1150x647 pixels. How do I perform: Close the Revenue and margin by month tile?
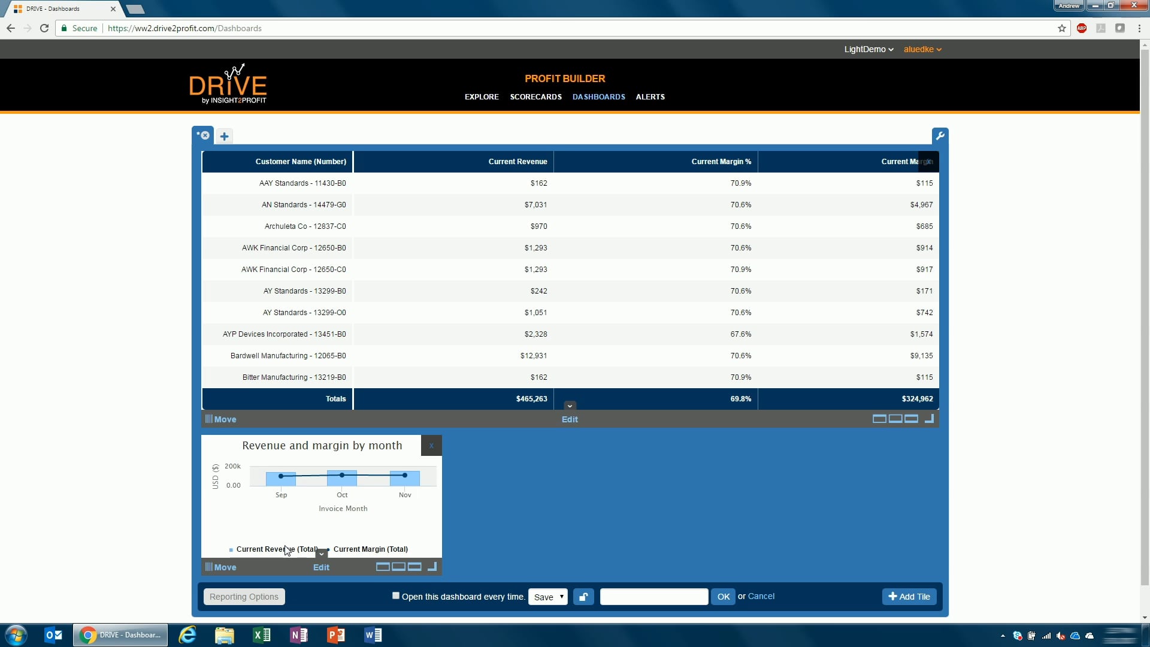[x=431, y=445]
